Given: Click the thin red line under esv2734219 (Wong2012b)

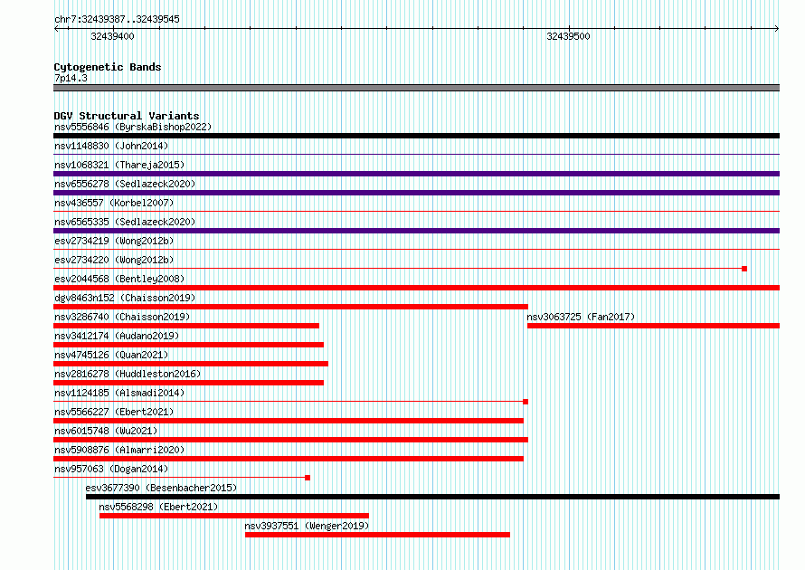Looking at the screenshot, I should click(x=416, y=249).
